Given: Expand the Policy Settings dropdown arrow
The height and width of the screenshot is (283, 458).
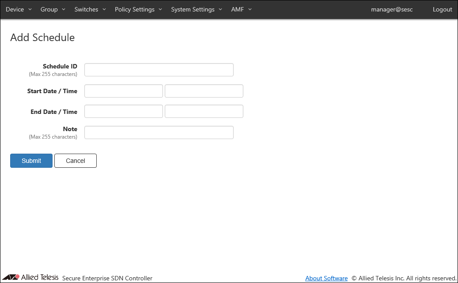Looking at the screenshot, I should [x=160, y=10].
